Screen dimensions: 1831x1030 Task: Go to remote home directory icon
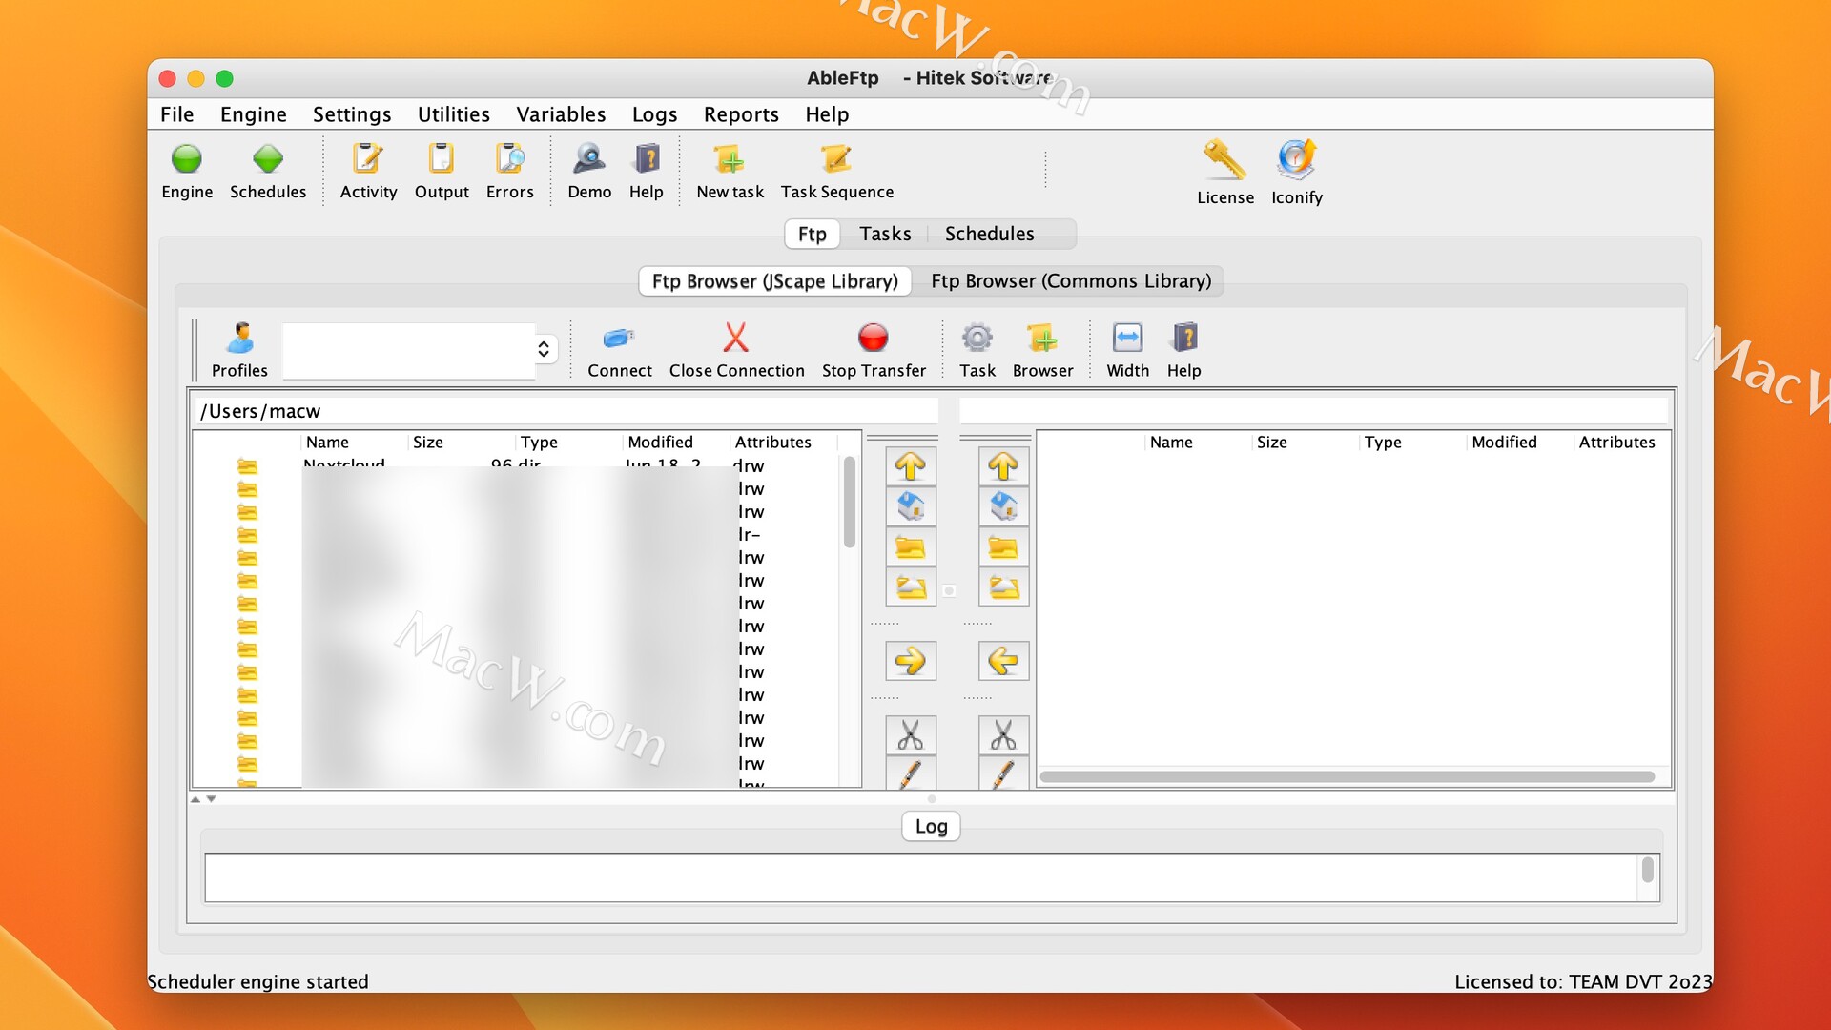[x=1003, y=506]
